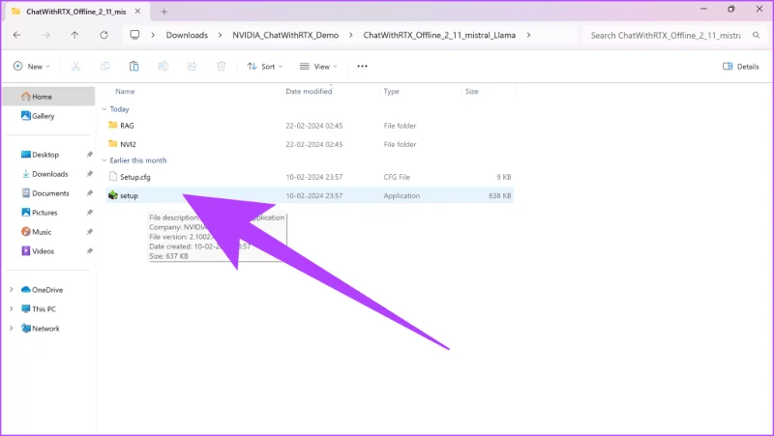Collapse the Today group
This screenshot has height=436, width=774.
(x=104, y=109)
